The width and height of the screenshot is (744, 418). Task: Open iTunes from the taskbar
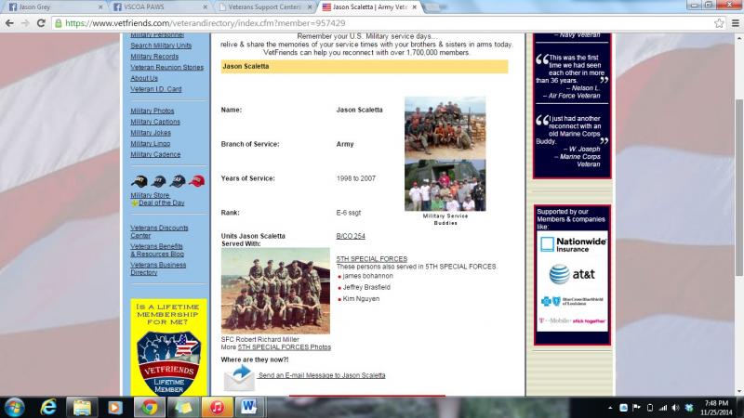coord(216,407)
